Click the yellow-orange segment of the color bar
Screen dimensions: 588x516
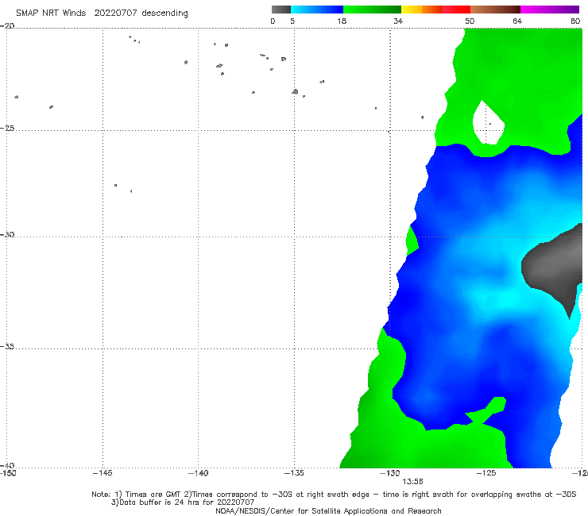pyautogui.click(x=421, y=10)
